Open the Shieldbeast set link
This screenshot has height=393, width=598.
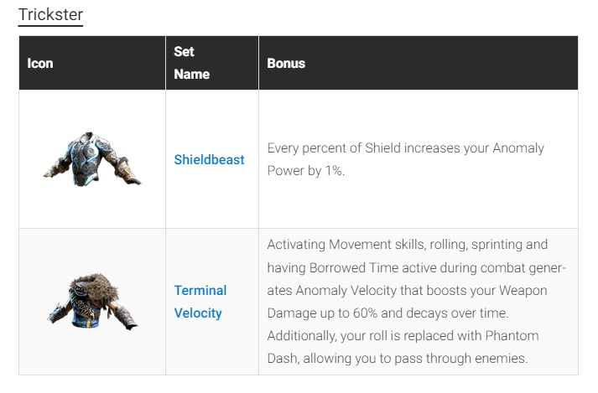[209, 159]
